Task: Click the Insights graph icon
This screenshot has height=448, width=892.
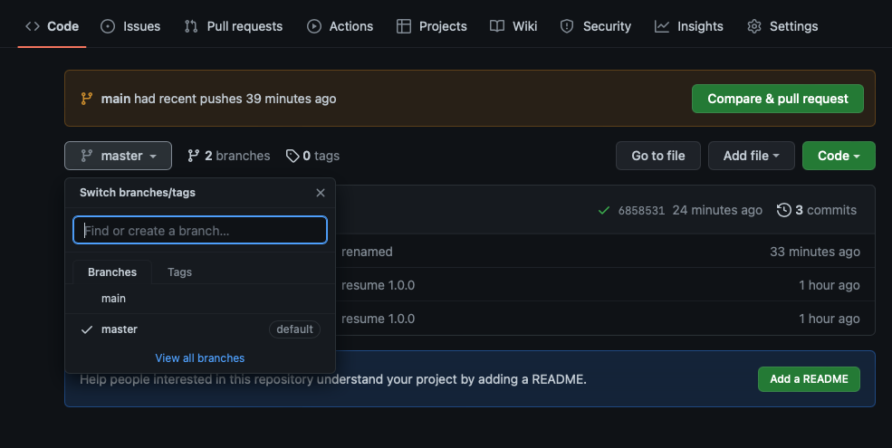Action: [662, 26]
